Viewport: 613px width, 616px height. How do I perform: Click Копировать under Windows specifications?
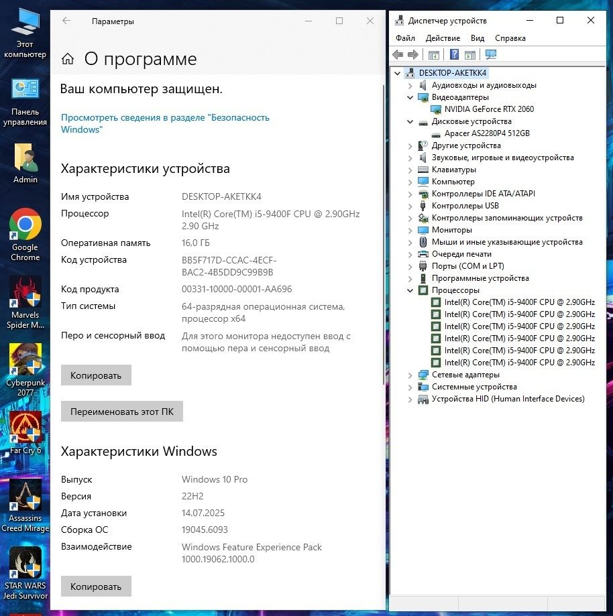coord(96,586)
